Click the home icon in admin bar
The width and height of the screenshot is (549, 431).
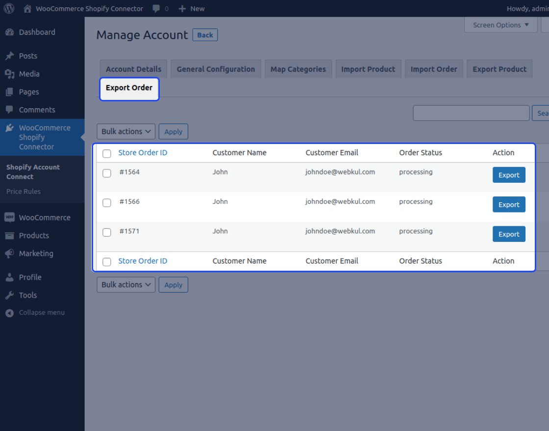click(x=27, y=9)
